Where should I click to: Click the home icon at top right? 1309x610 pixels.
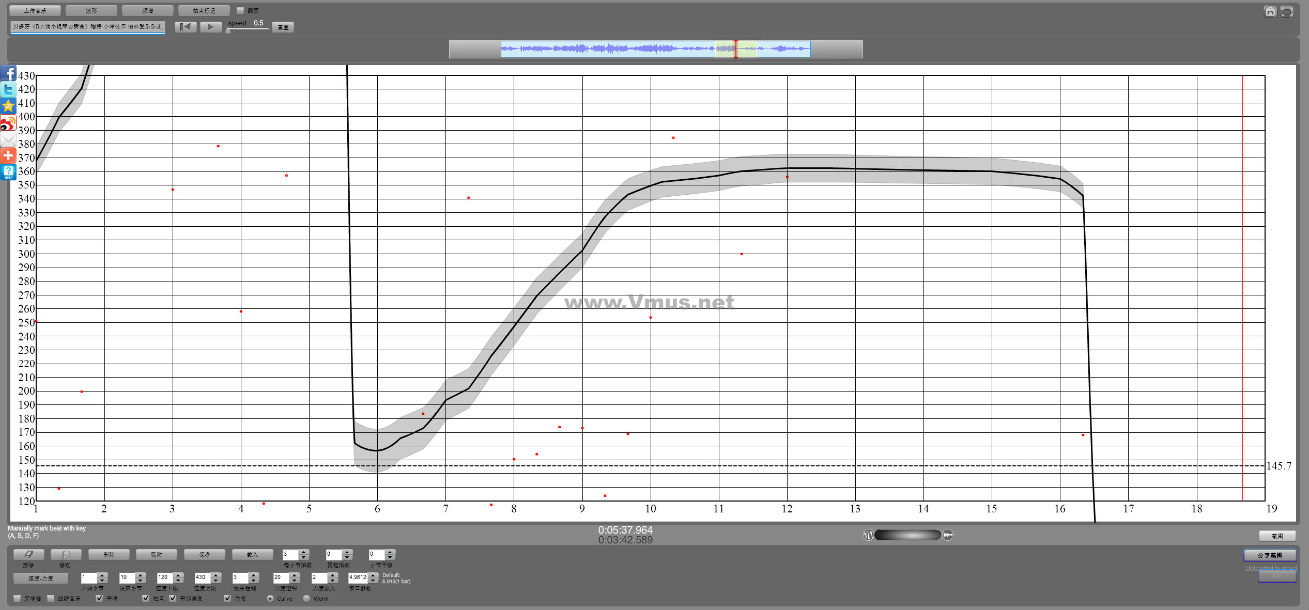click(1270, 11)
